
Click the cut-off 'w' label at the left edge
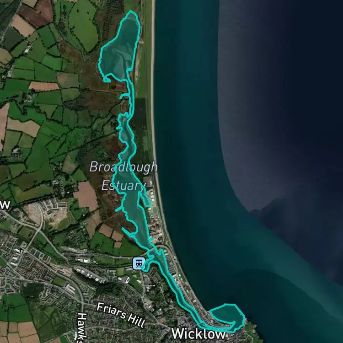pos(5,205)
